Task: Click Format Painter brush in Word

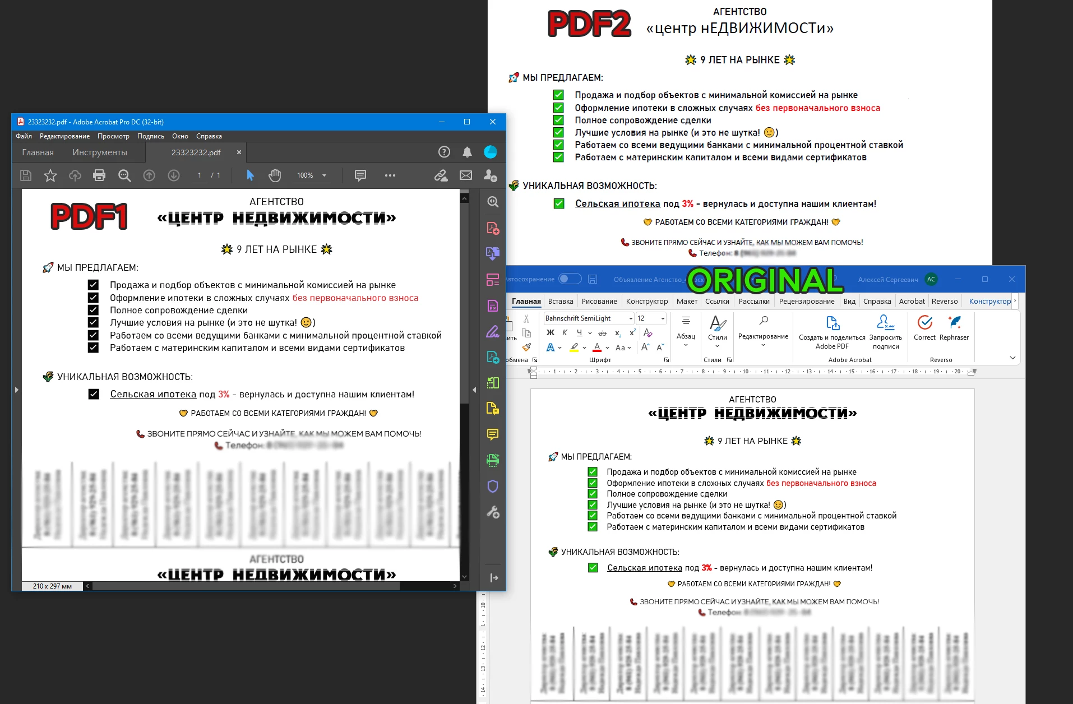Action: (x=526, y=348)
